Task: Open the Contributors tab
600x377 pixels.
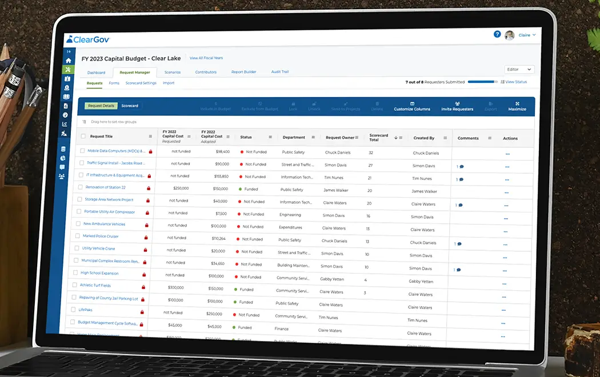Action: coord(206,73)
